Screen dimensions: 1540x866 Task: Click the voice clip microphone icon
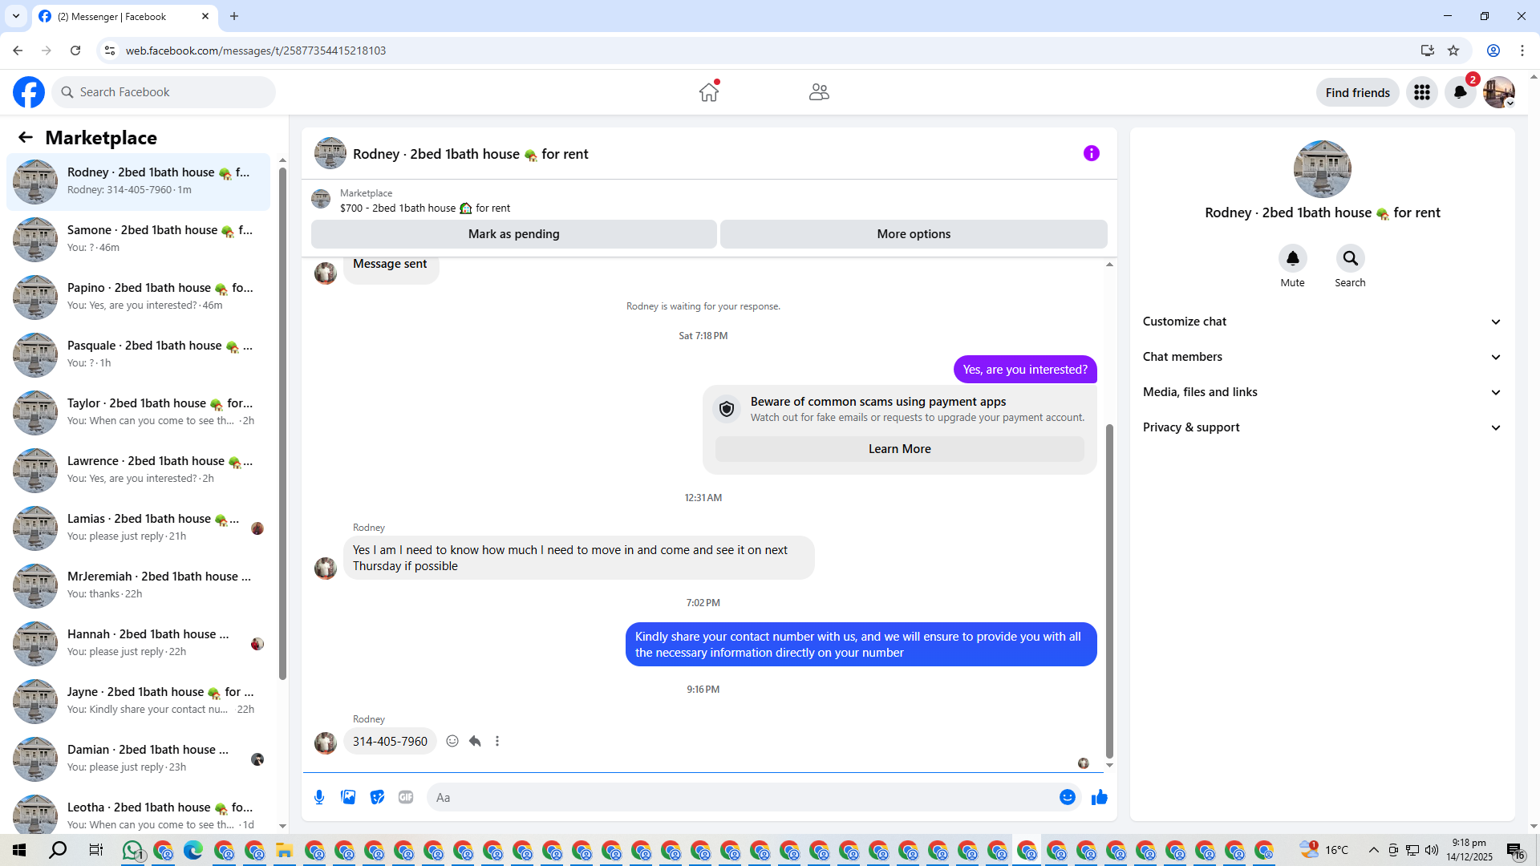click(319, 797)
